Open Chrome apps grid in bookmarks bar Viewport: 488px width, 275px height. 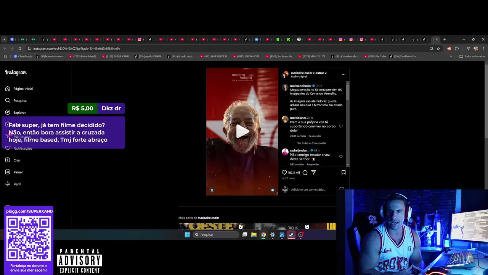[5, 57]
